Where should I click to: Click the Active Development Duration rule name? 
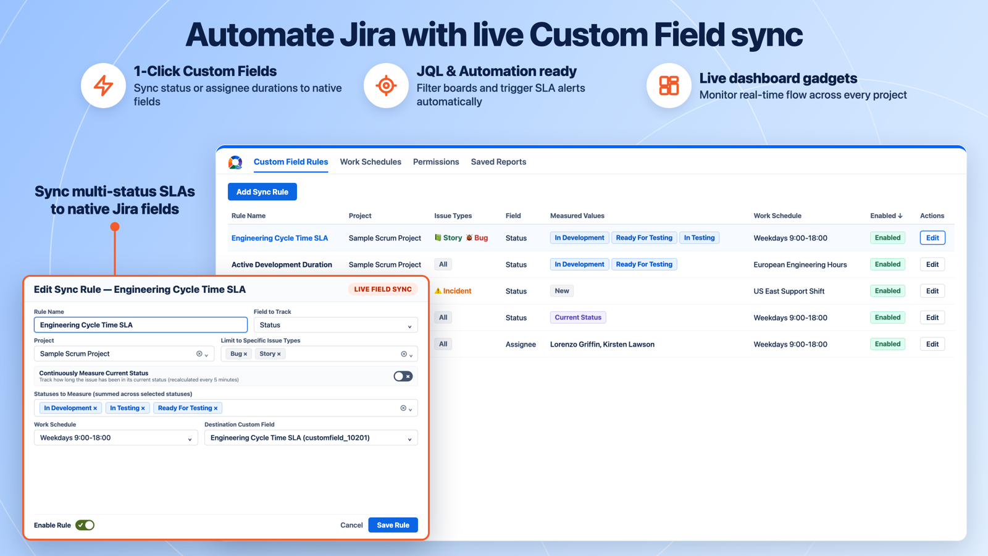[282, 264]
